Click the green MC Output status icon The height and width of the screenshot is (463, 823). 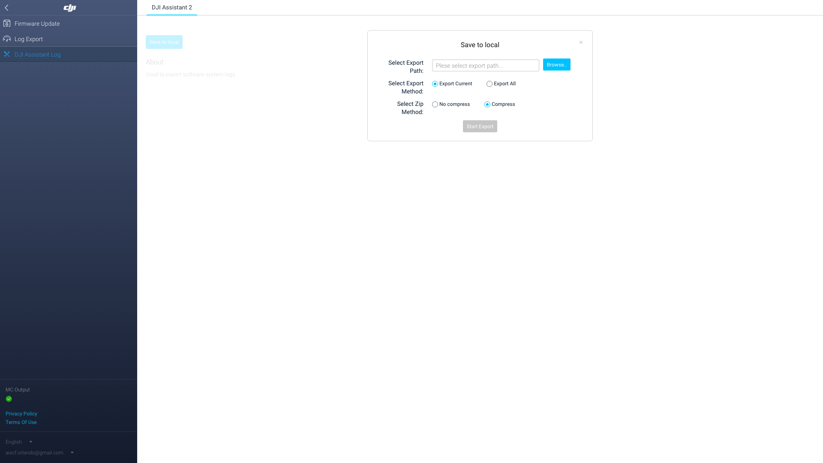pos(9,399)
